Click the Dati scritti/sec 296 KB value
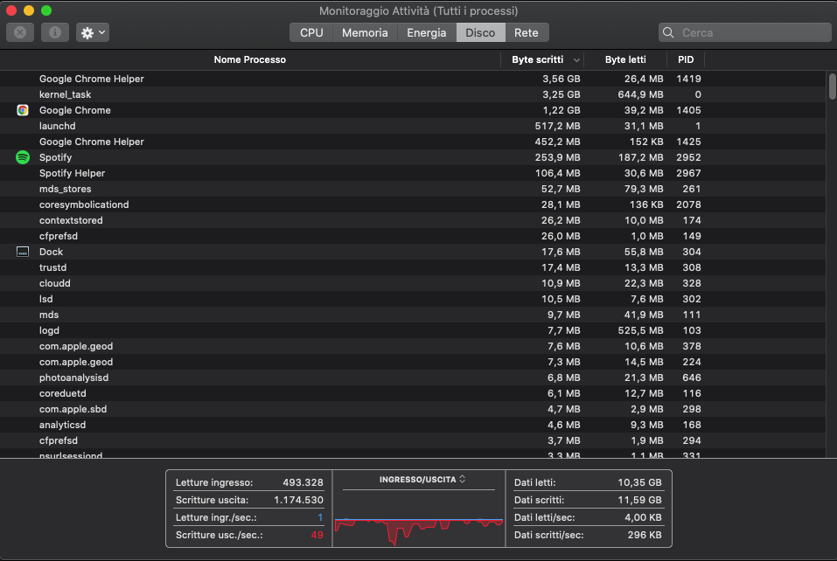Image resolution: width=837 pixels, height=561 pixels. (x=645, y=535)
